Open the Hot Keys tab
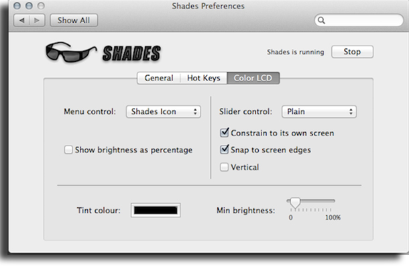 [x=204, y=78]
